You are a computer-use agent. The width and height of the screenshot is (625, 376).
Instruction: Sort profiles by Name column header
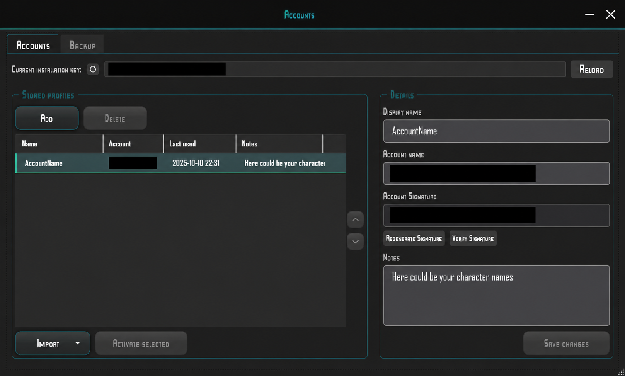pyautogui.click(x=59, y=144)
